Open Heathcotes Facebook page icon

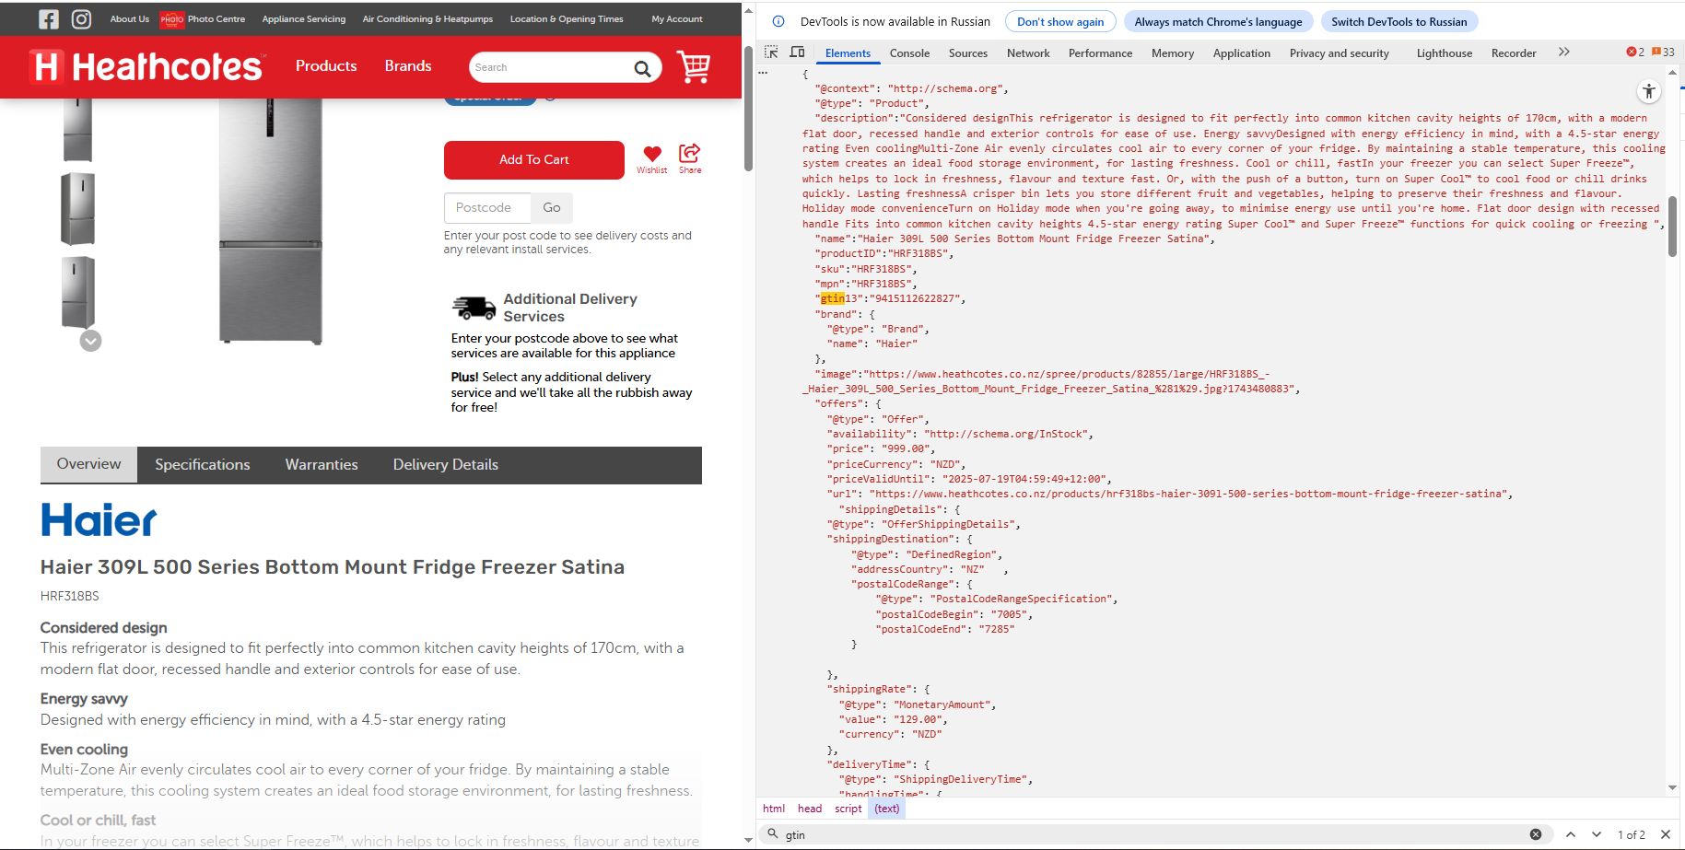coord(49,19)
